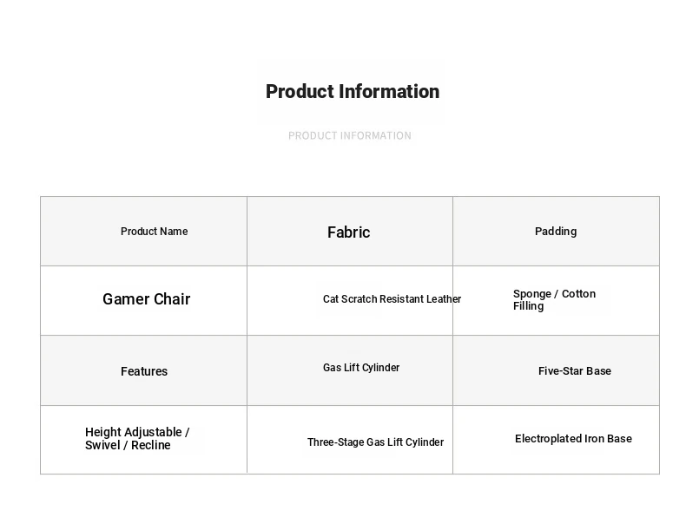686x517 pixels.
Task: Click the Padding header cell
Action: click(x=556, y=232)
